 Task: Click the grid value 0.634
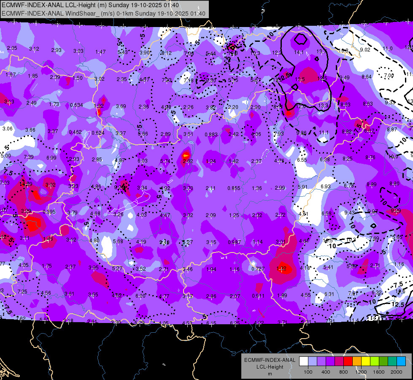76,105
